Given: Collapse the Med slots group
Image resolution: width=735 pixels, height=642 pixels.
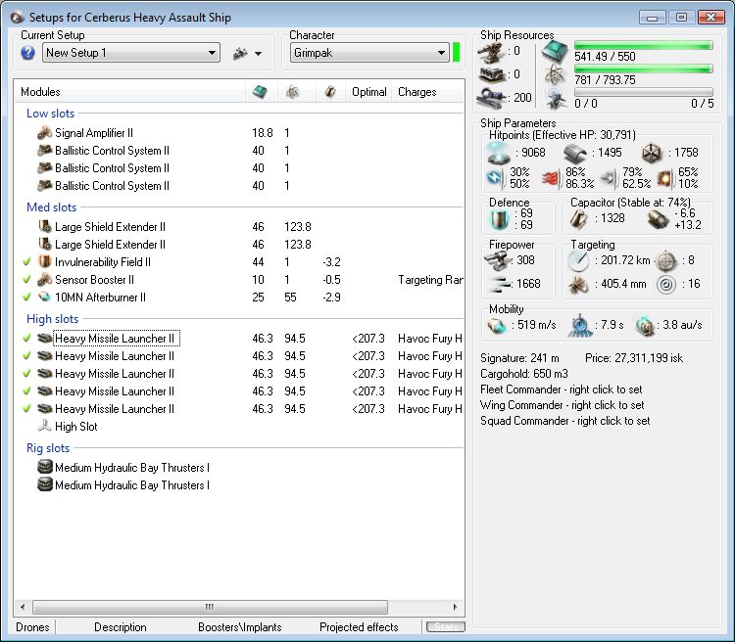Looking at the screenshot, I should [51, 206].
